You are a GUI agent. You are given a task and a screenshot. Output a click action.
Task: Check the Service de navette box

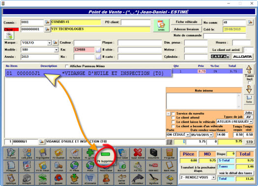click(x=173, y=114)
